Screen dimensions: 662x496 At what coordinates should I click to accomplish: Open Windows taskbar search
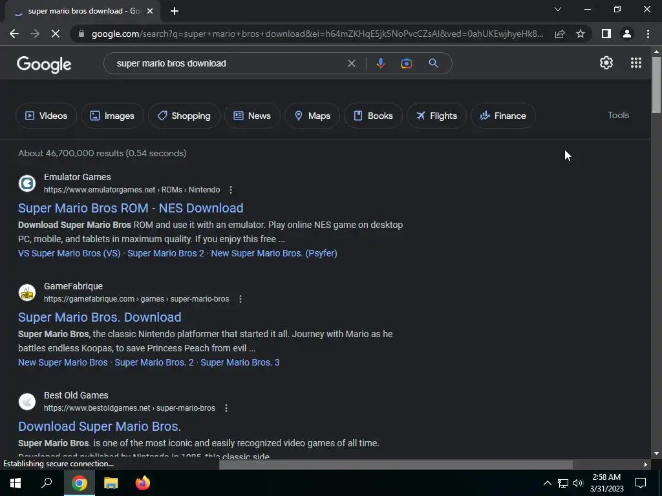pos(47,483)
